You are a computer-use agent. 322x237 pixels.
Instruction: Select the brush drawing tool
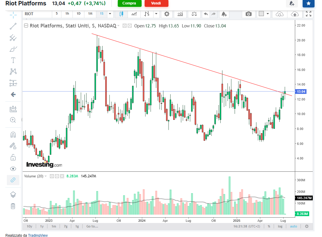(x=13, y=49)
